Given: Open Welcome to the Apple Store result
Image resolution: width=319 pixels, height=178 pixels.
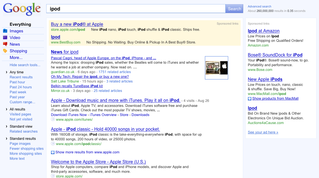Looking at the screenshot, I should click(x=98, y=162).
